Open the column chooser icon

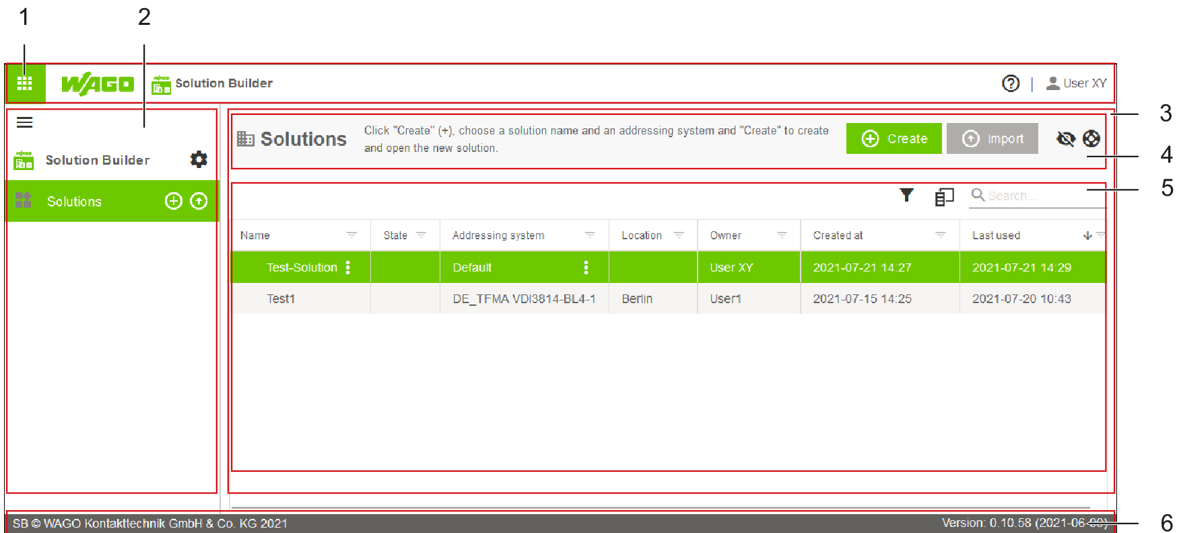point(944,196)
